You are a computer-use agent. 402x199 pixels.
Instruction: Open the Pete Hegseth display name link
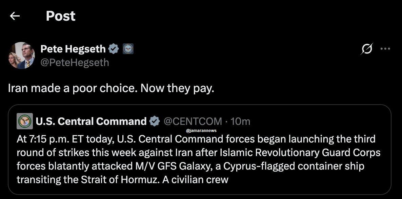73,49
